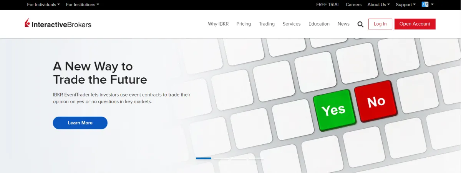Open the Trading menu
Image resolution: width=461 pixels, height=173 pixels.
point(267,24)
